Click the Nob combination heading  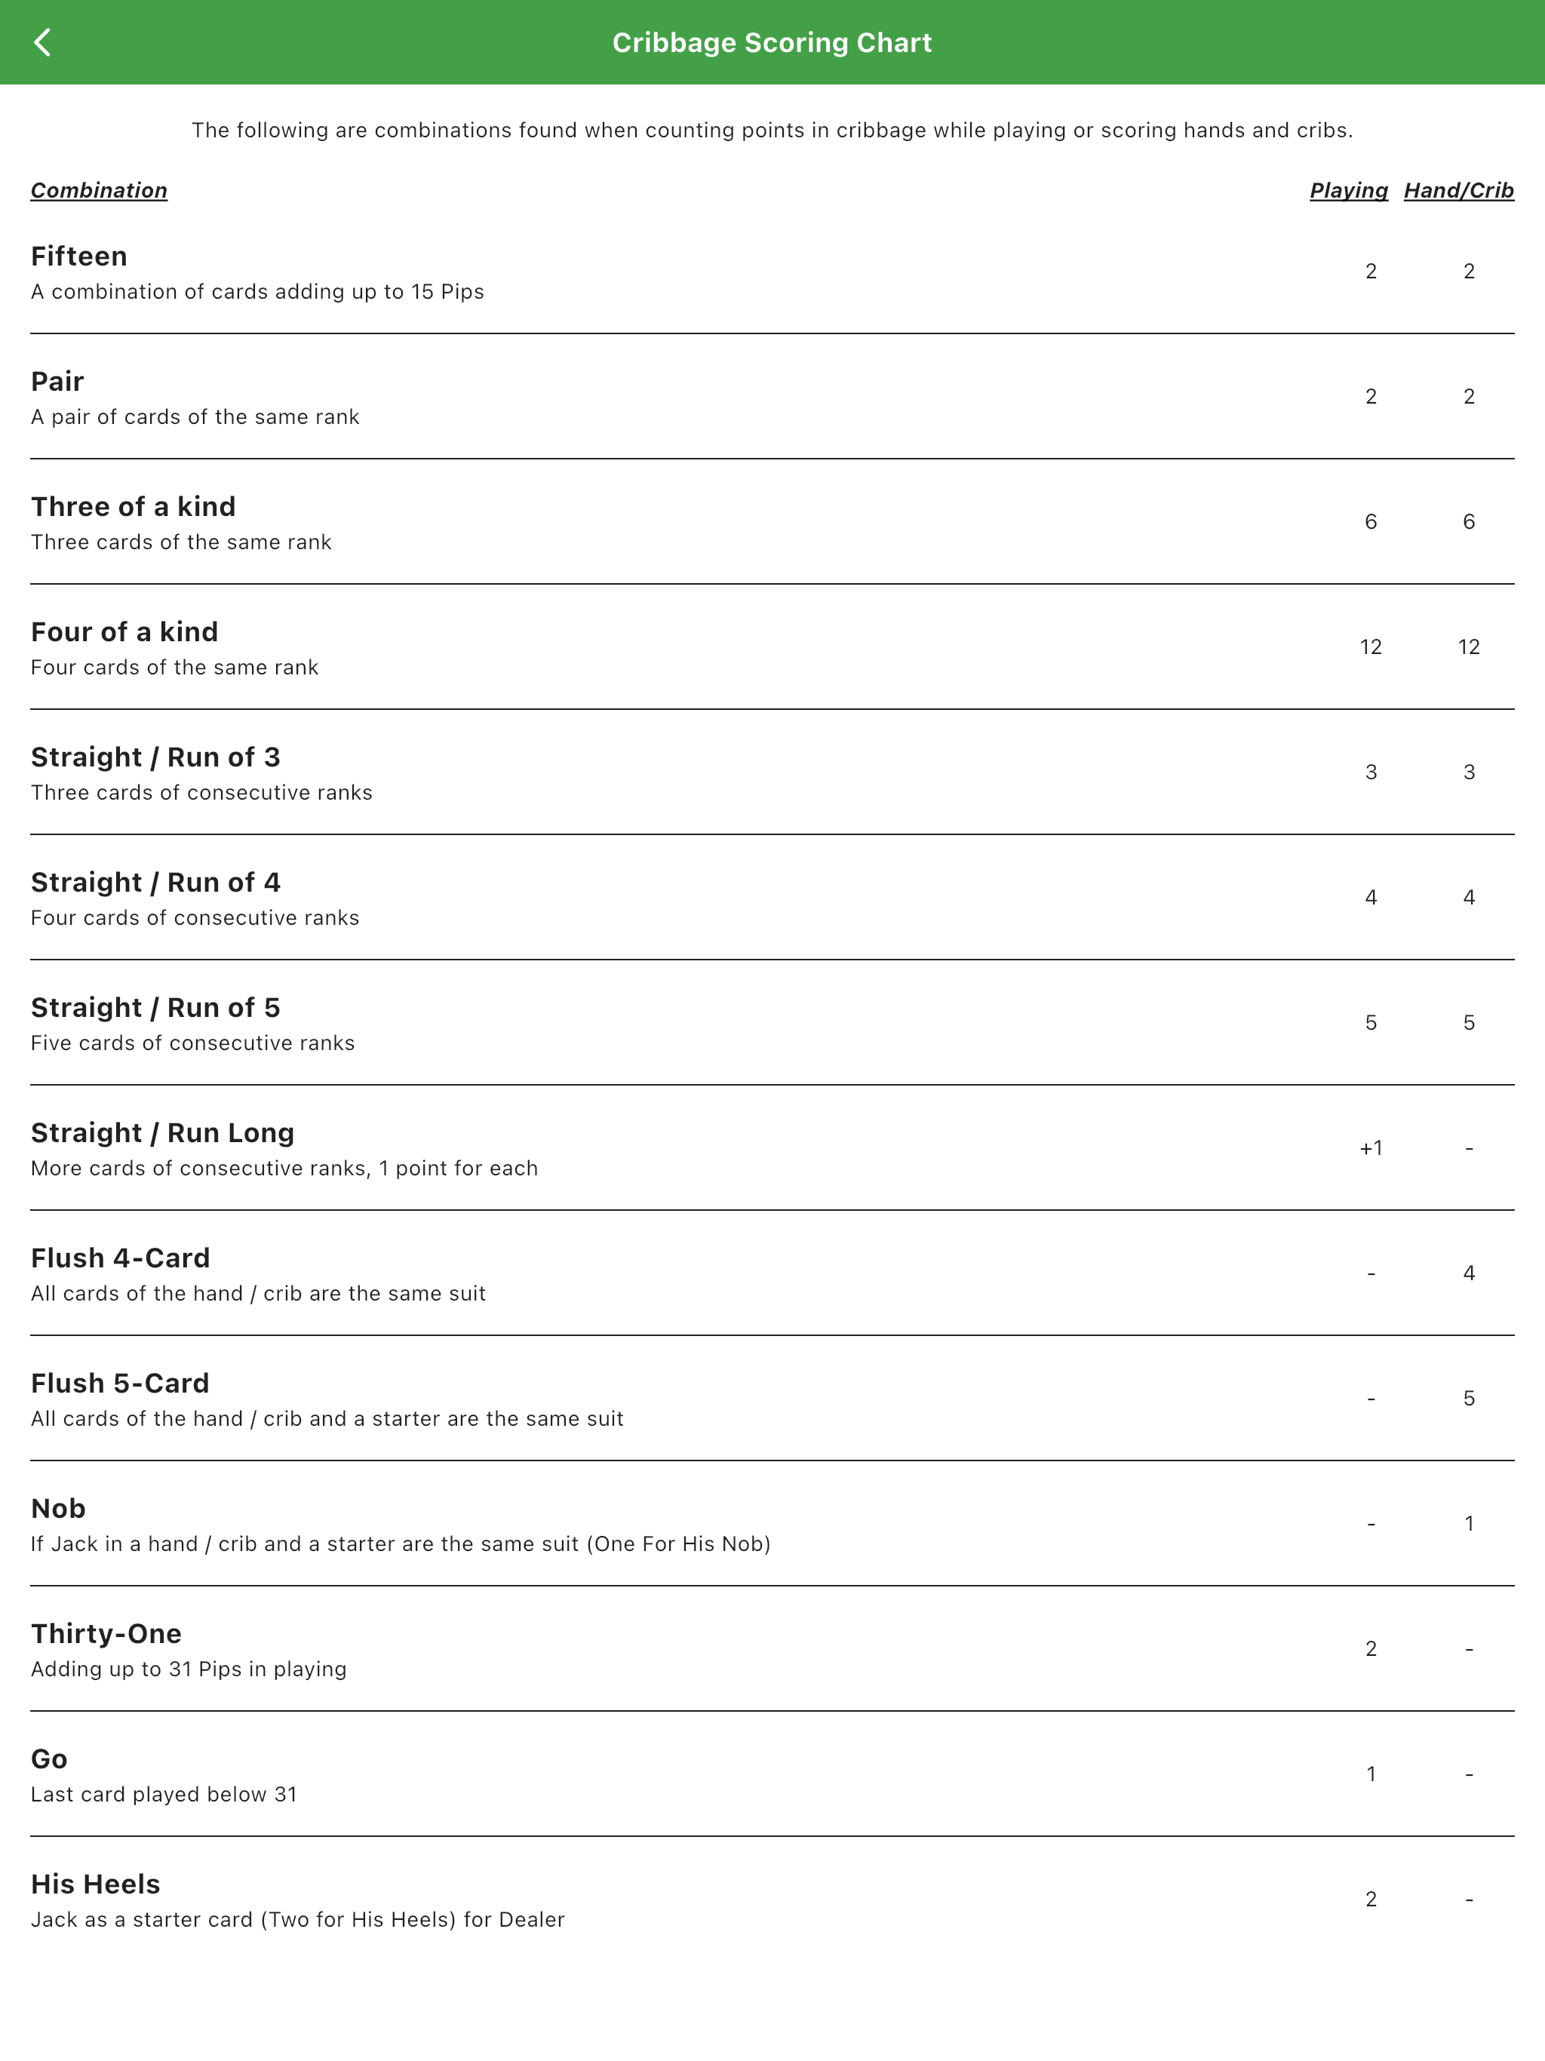[x=58, y=1509]
